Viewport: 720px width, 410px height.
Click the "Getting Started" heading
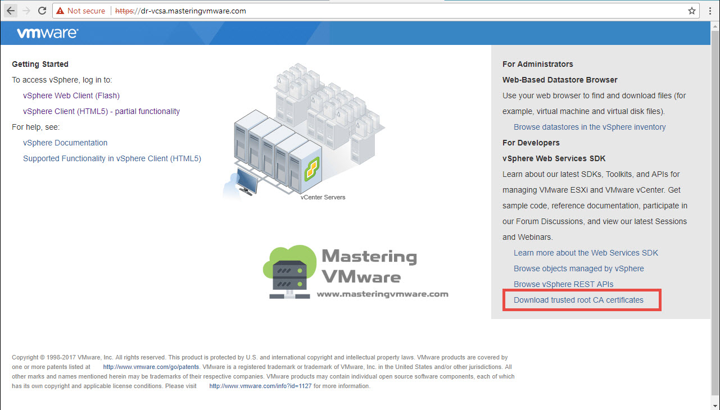pyautogui.click(x=40, y=64)
